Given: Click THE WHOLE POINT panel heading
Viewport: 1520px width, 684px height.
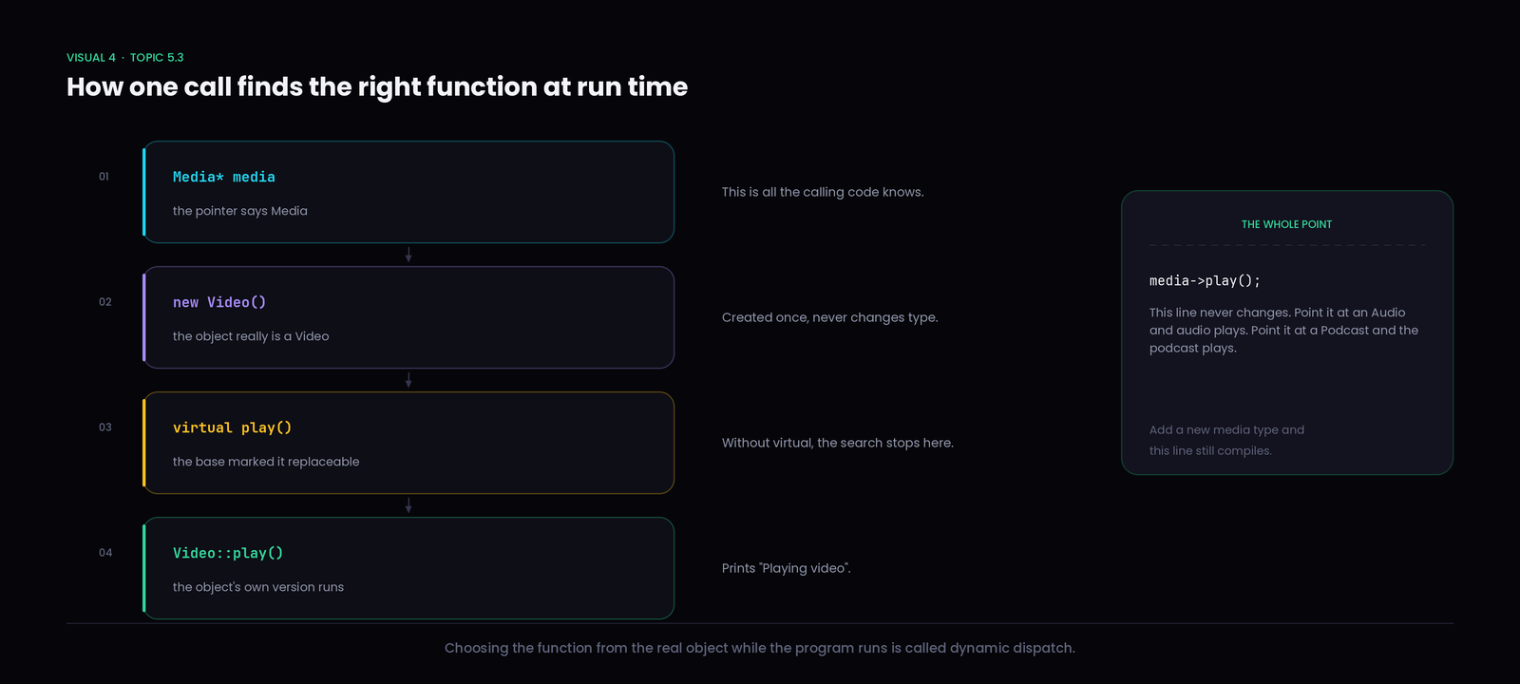Looking at the screenshot, I should (1287, 224).
